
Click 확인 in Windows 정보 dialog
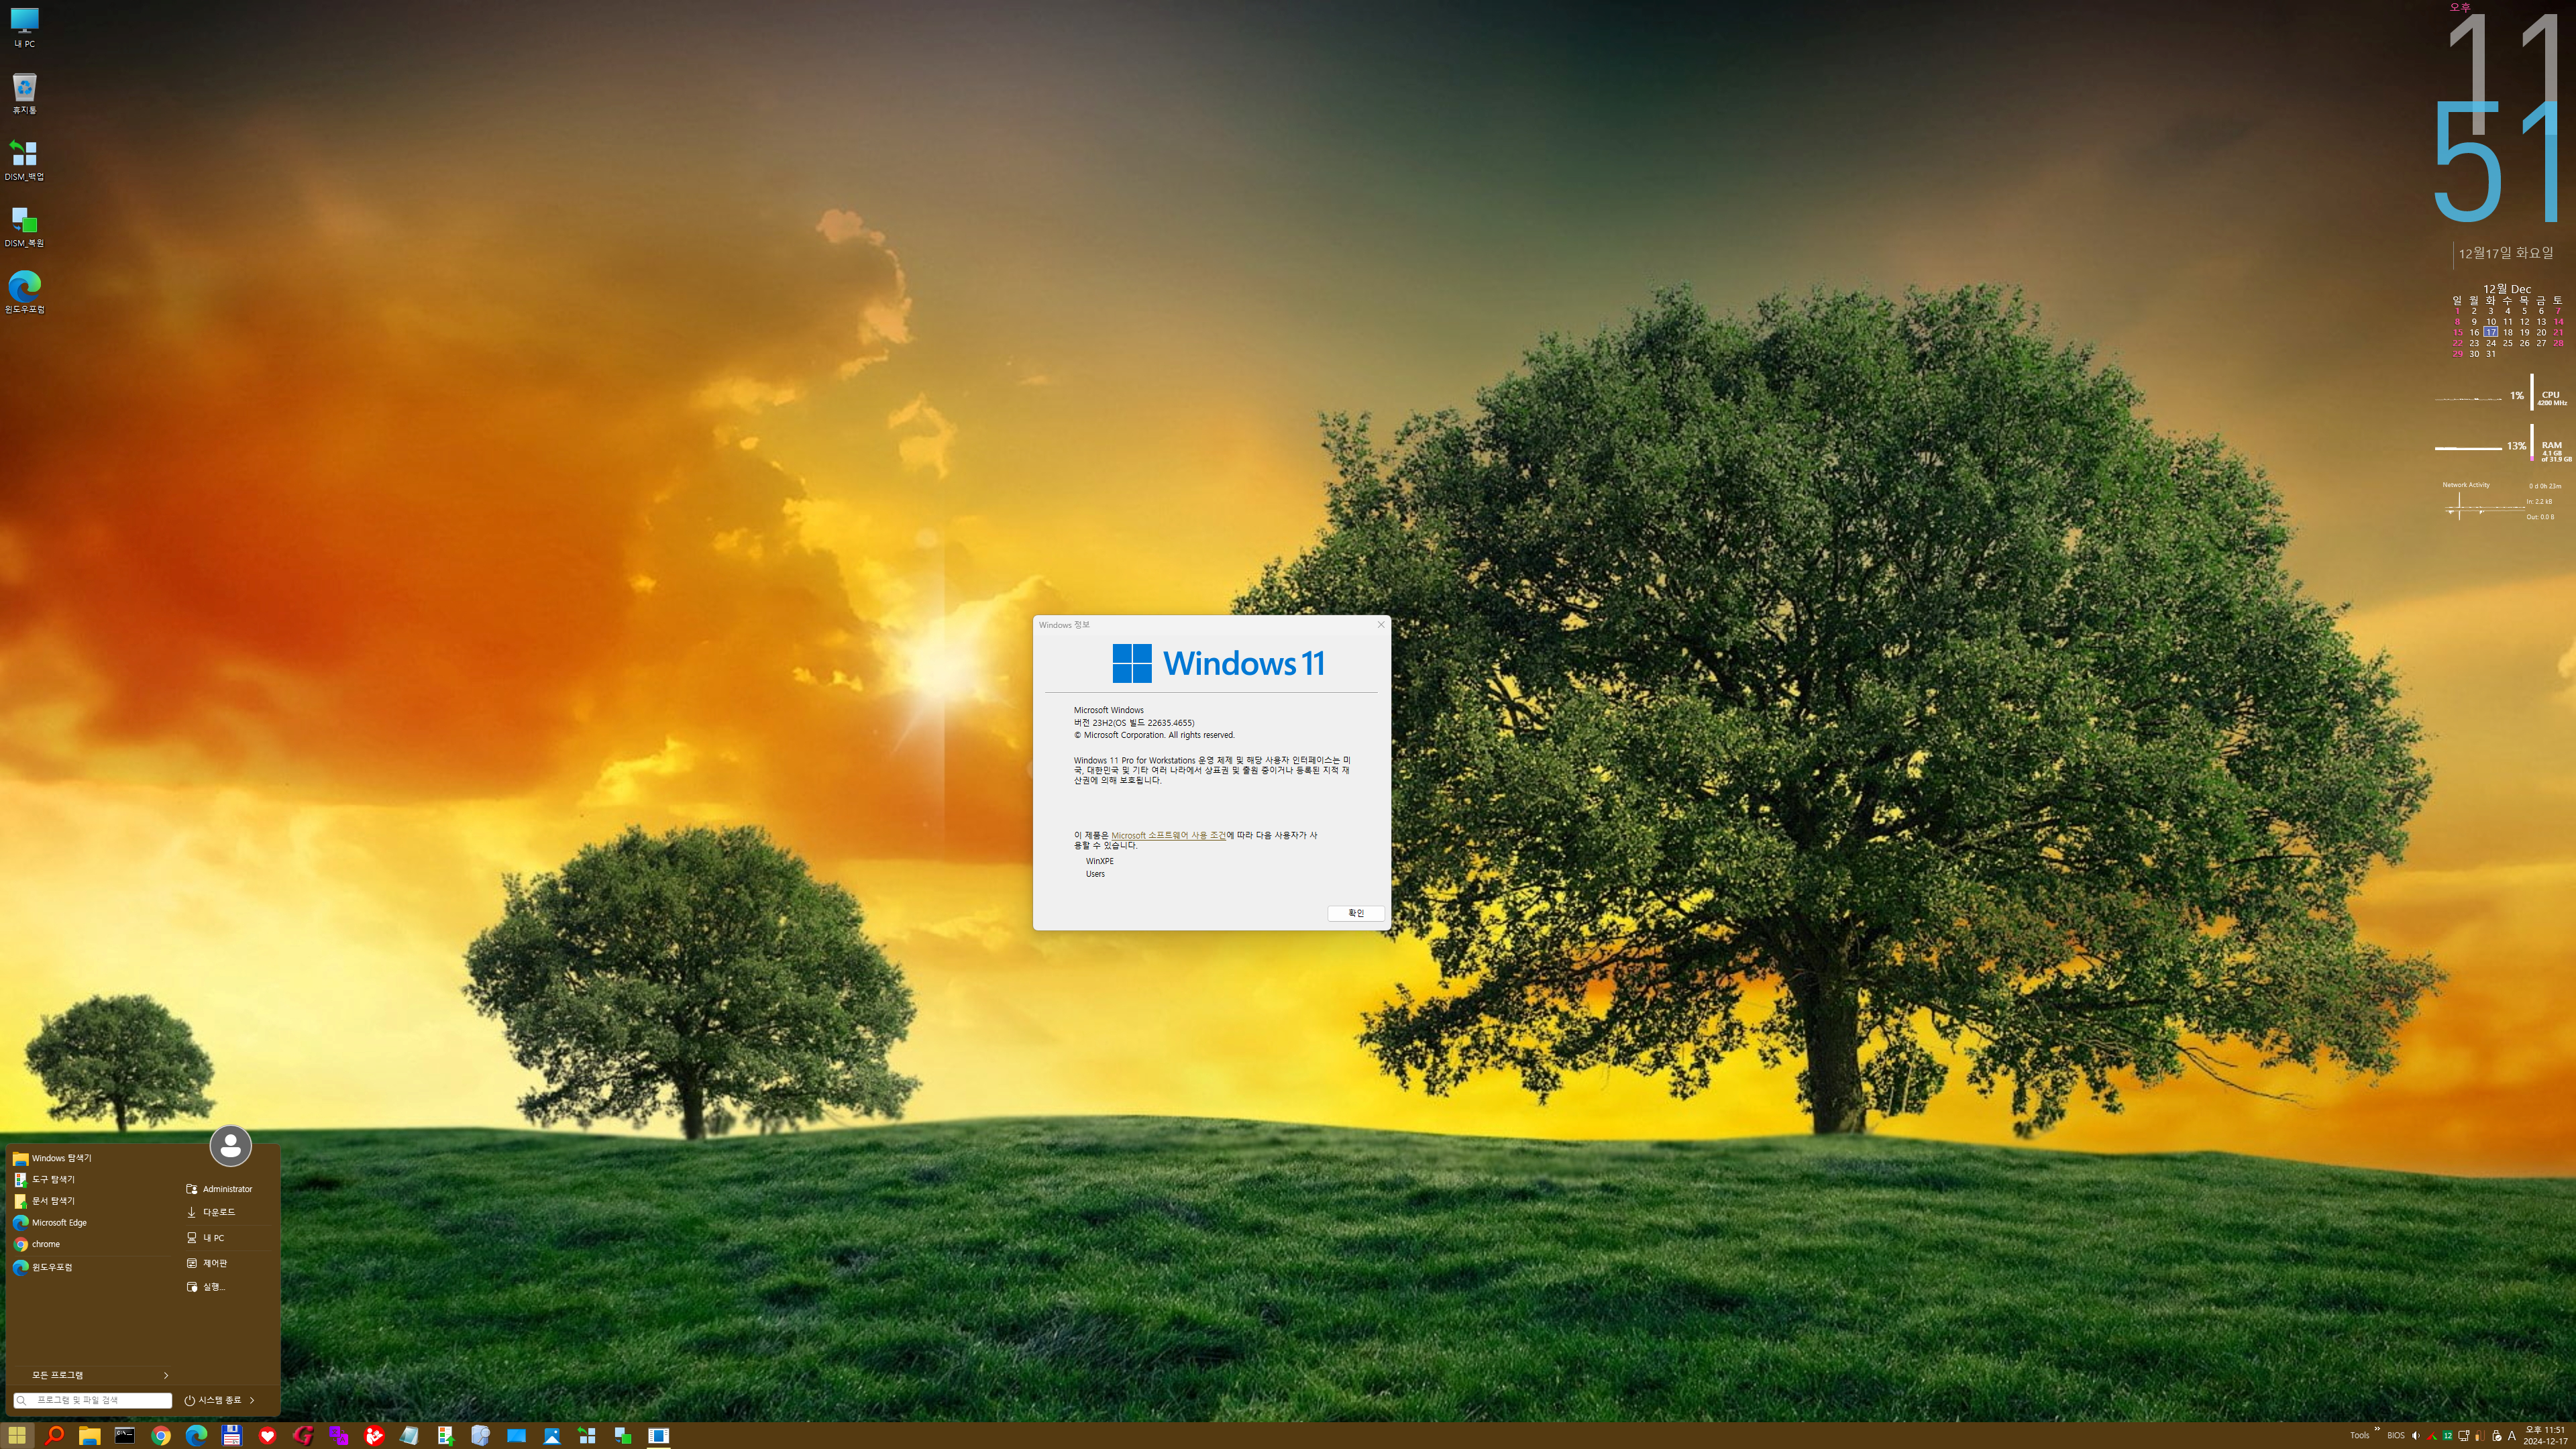(x=1356, y=913)
